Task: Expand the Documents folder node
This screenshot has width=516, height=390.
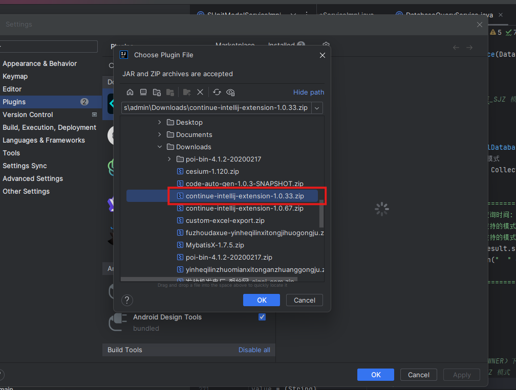Action: [160, 134]
